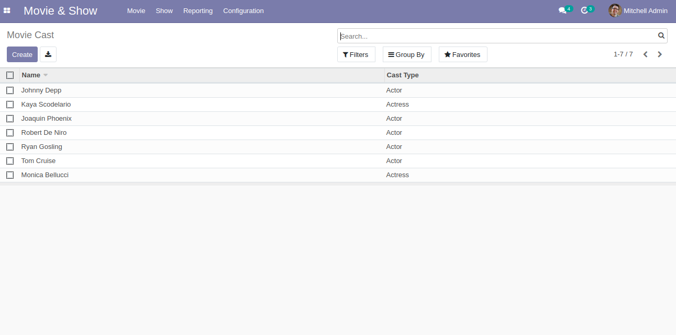Open the Group By dropdown
The width and height of the screenshot is (676, 335).
tap(407, 54)
